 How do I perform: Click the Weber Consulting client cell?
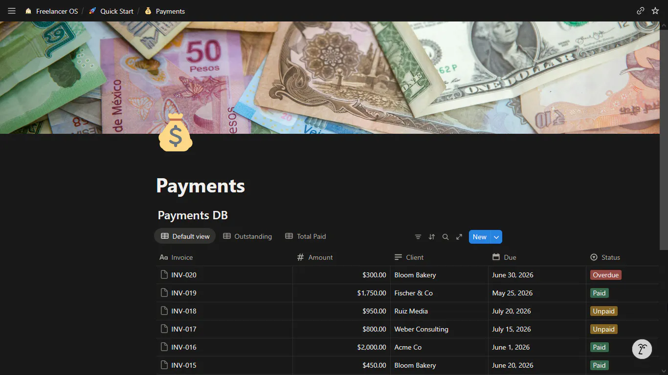pyautogui.click(x=439, y=329)
